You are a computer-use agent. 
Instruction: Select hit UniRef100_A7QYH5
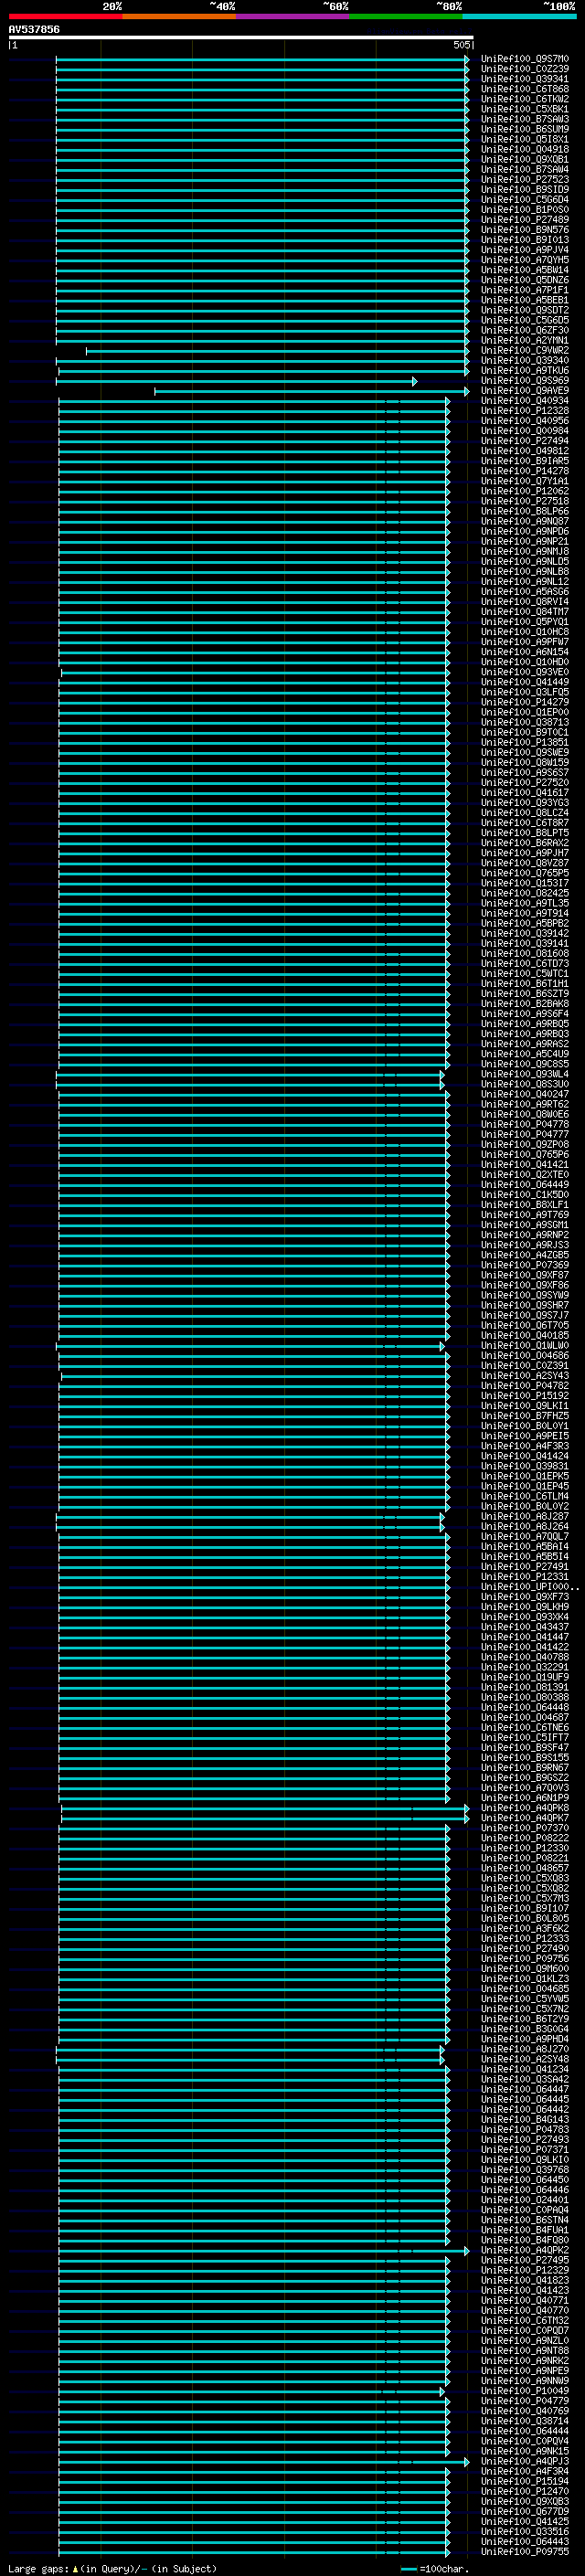tap(524, 260)
